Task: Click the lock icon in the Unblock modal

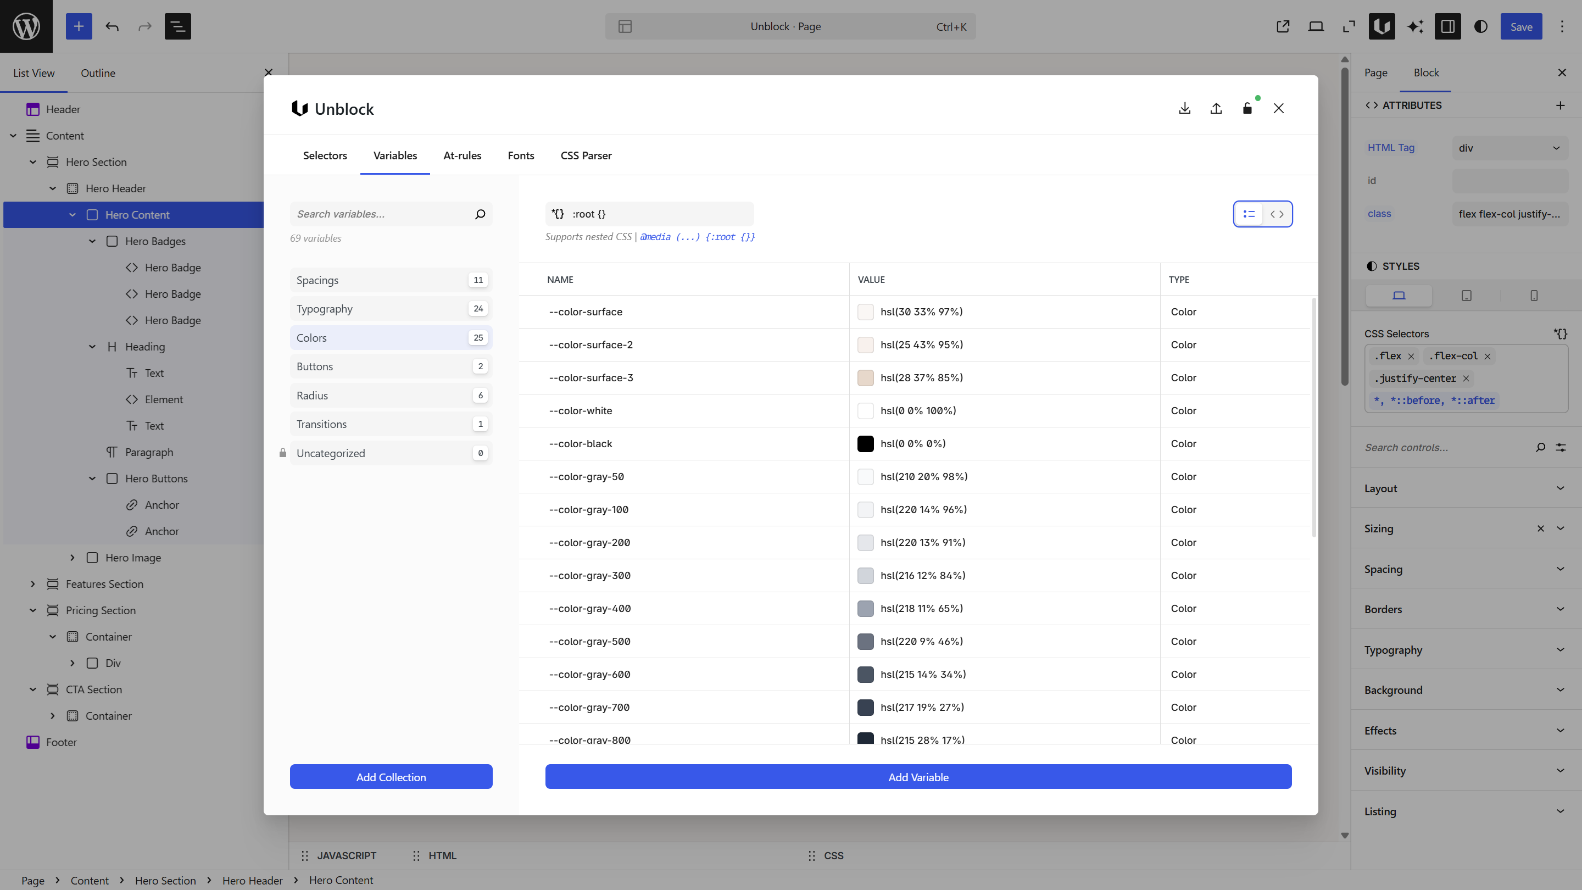Action: pyautogui.click(x=1247, y=108)
